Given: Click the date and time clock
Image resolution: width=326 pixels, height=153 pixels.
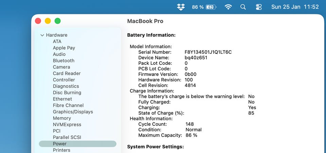Looking at the screenshot, I should (x=295, y=7).
